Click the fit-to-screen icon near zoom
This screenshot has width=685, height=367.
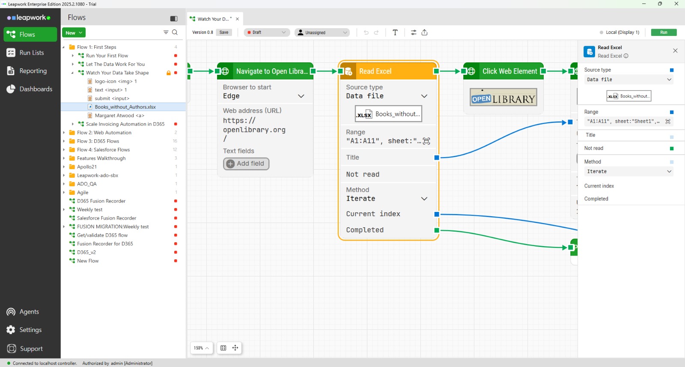223,348
